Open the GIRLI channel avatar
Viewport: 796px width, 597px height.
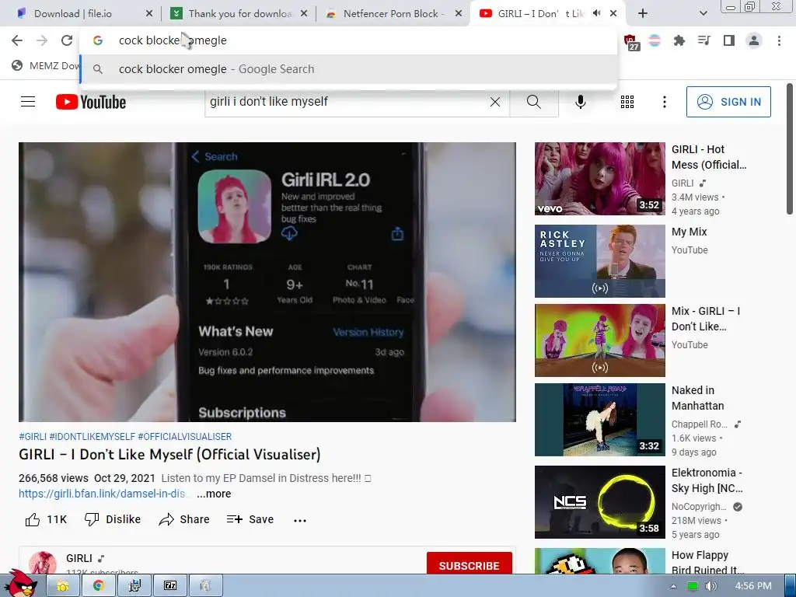coord(43,564)
